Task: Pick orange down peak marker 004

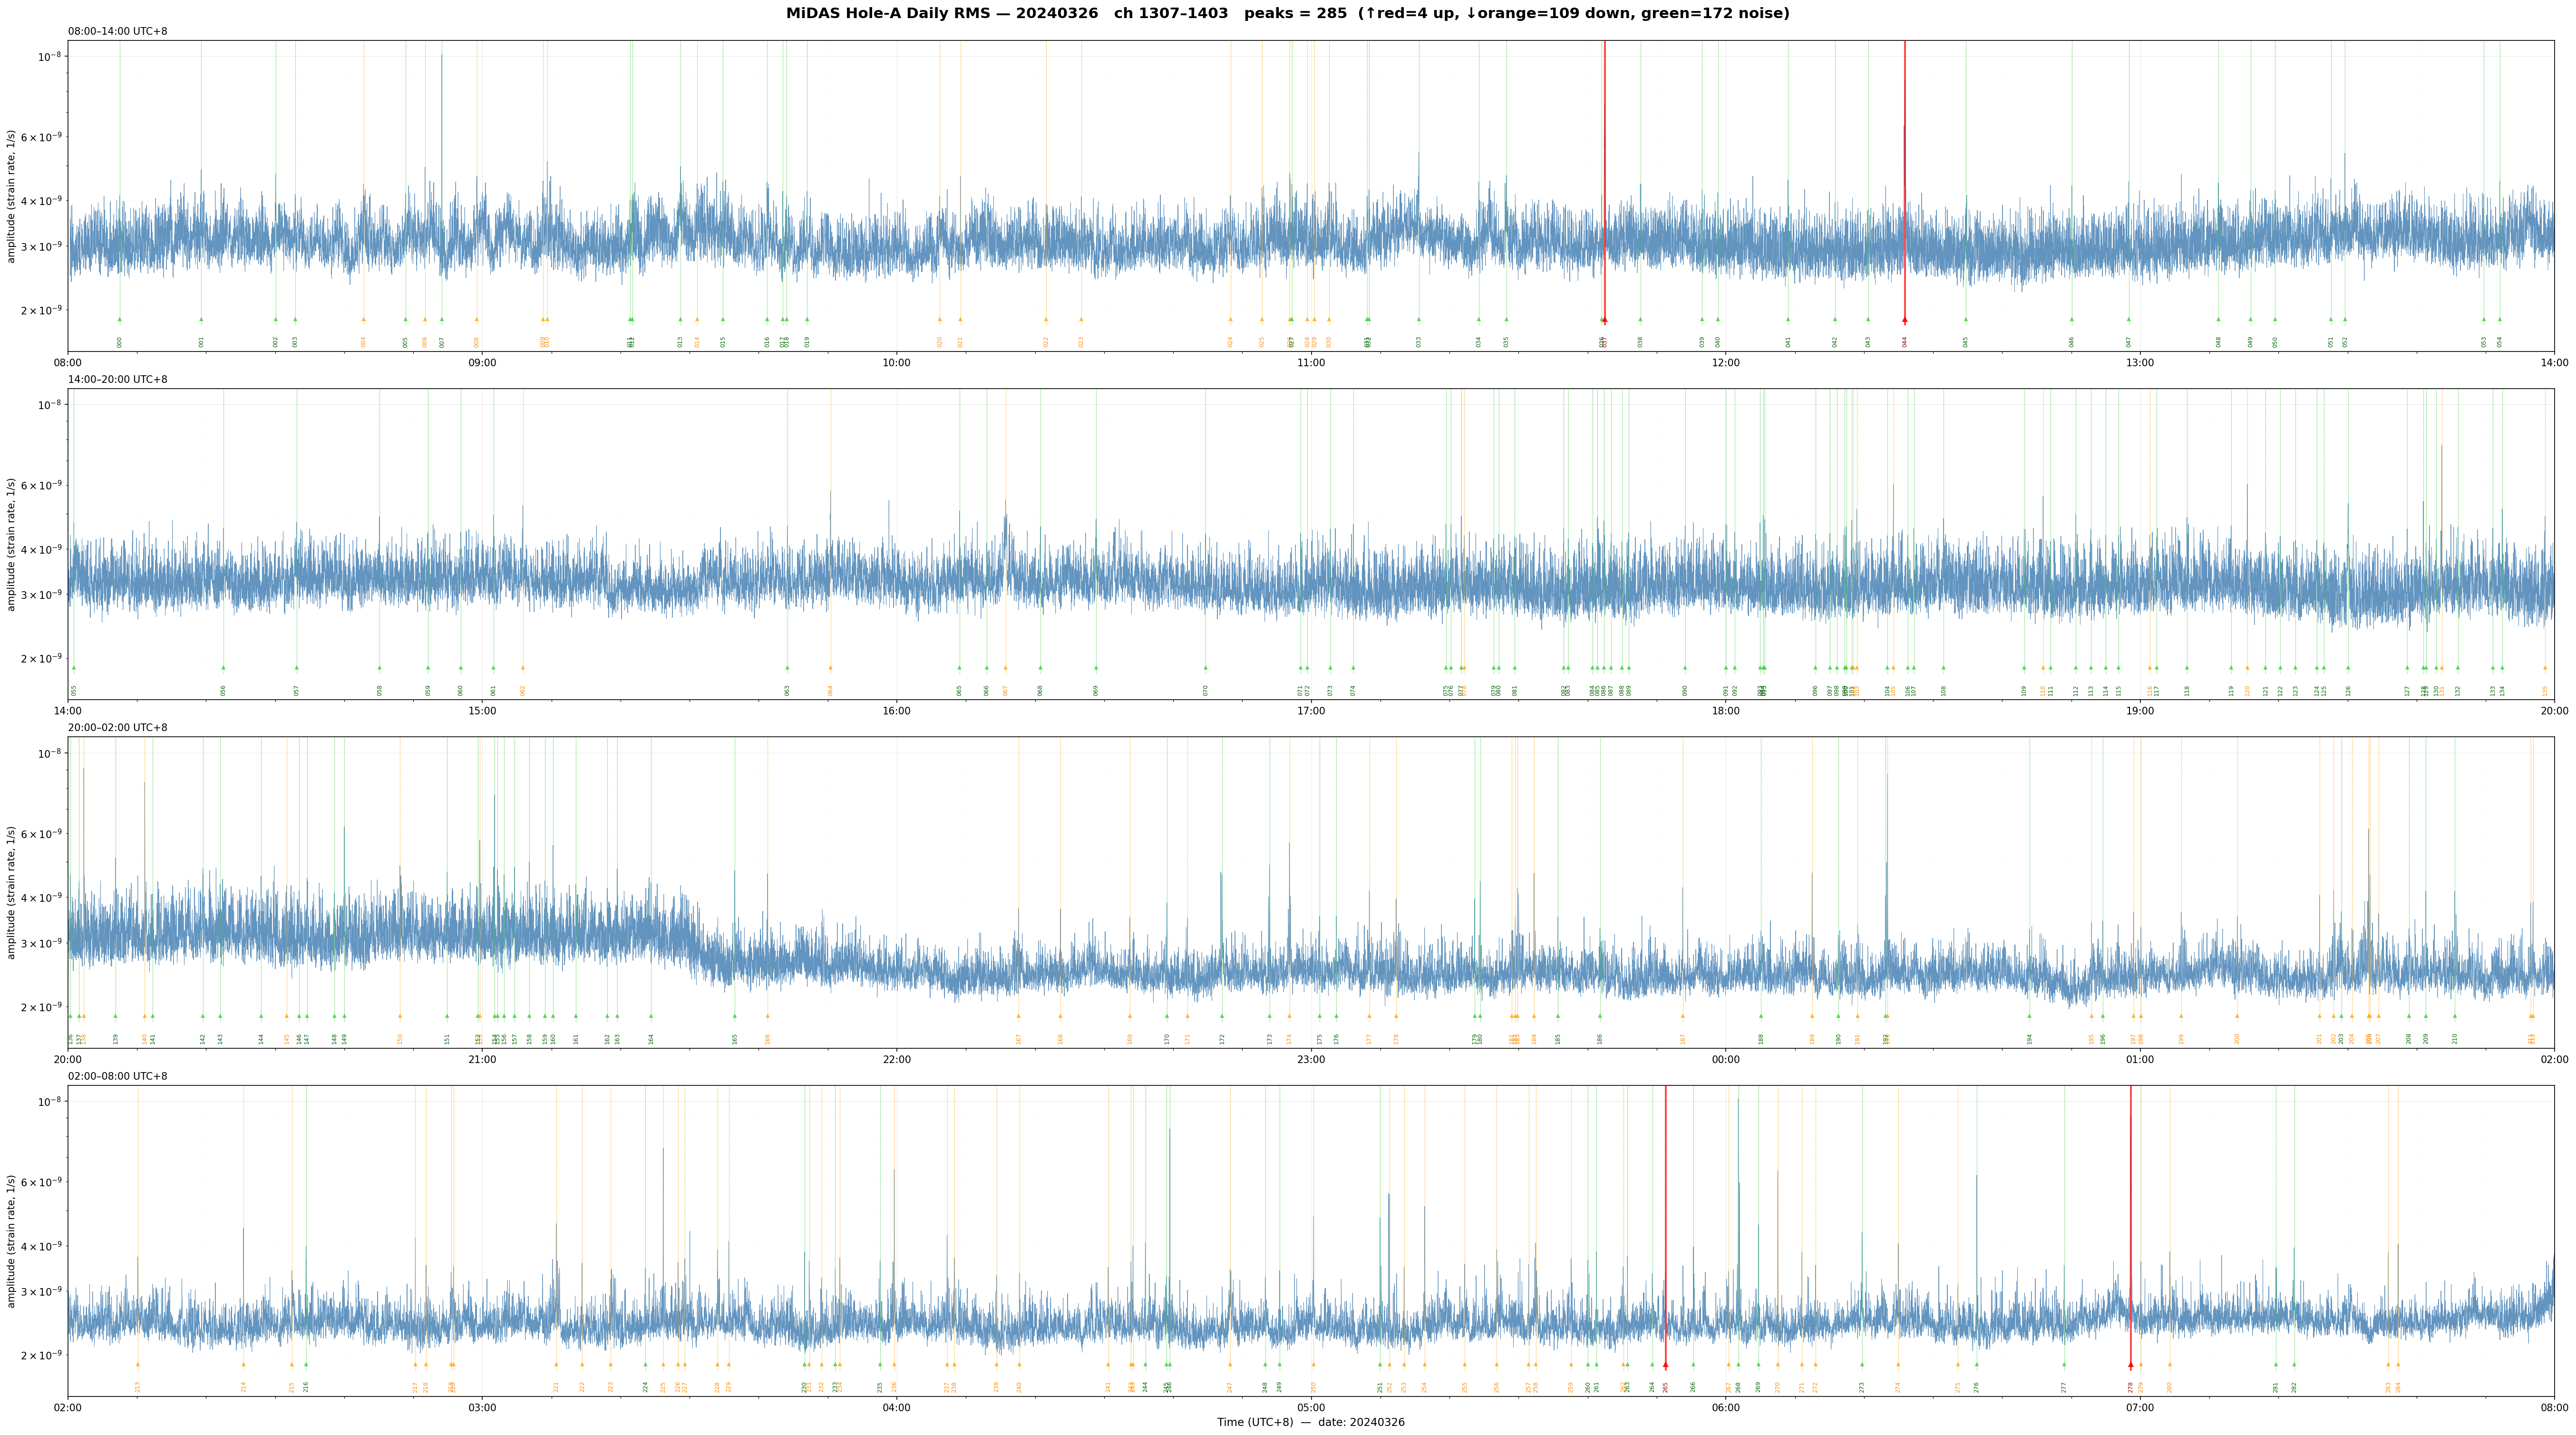Action: pos(363,320)
